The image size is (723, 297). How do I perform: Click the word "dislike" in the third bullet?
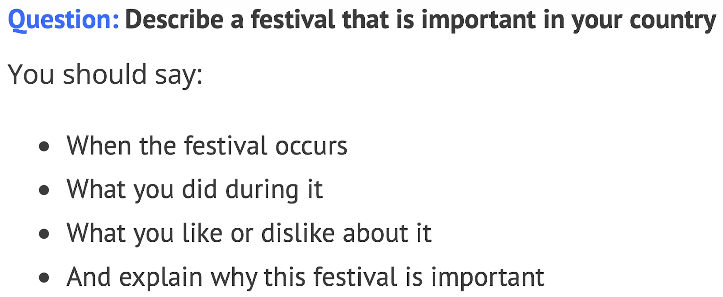pos(298,232)
